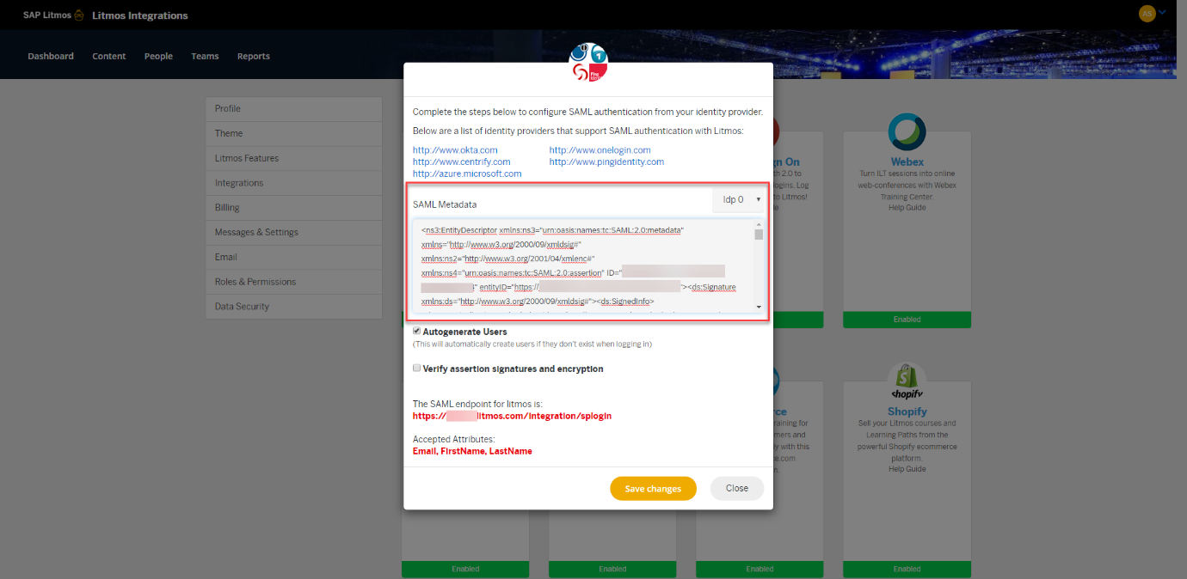Open the http://www.centrify.com link
This screenshot has width=1187, height=579.
[x=461, y=162]
